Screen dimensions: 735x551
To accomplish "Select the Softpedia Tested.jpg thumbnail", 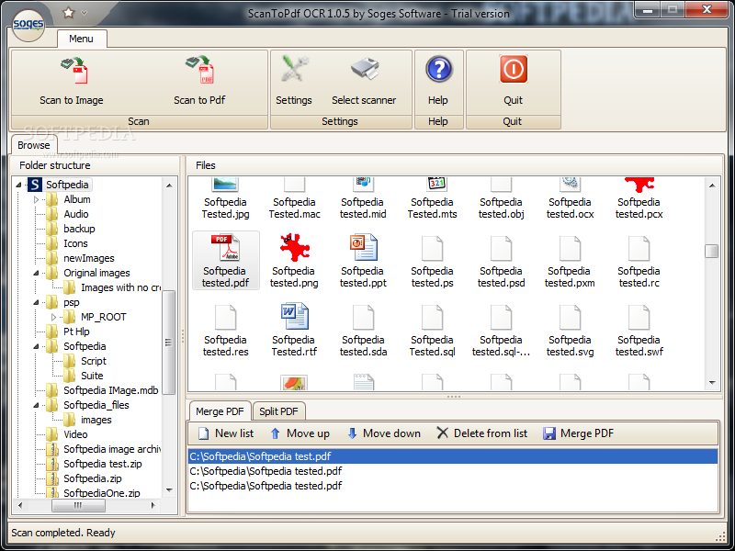I will point(225,199).
